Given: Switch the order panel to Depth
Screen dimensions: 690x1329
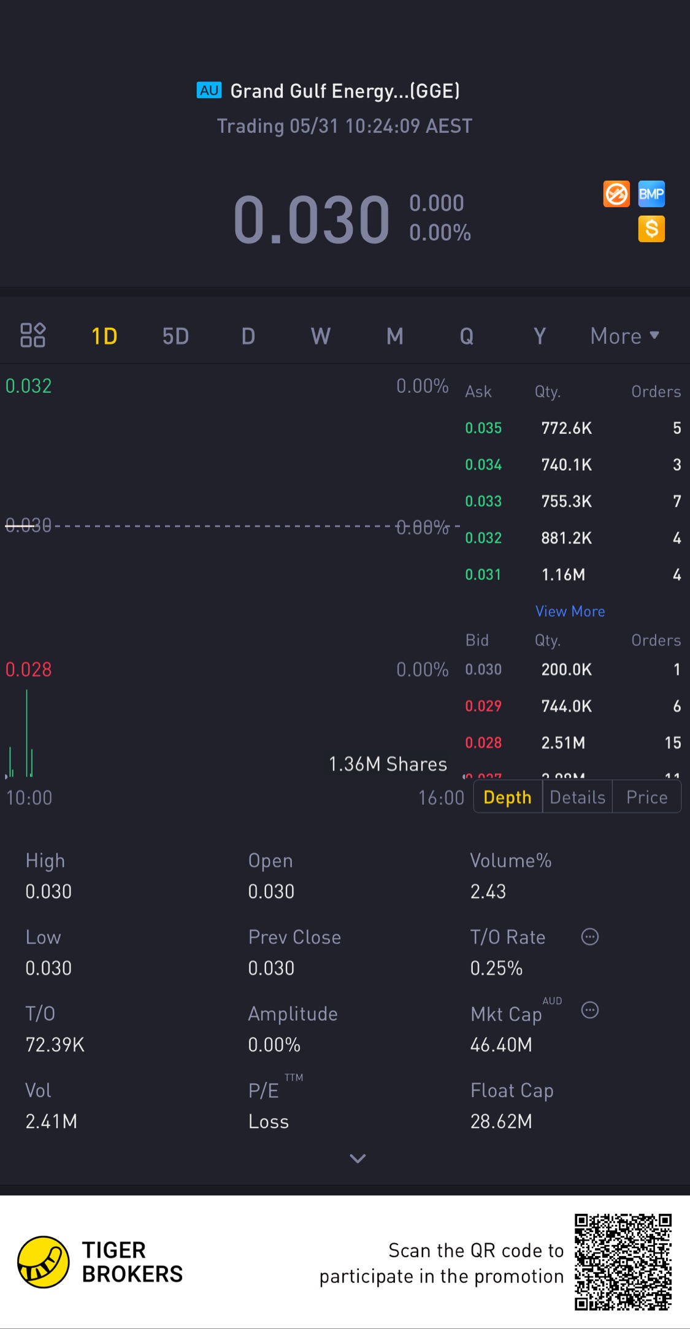Looking at the screenshot, I should (507, 797).
